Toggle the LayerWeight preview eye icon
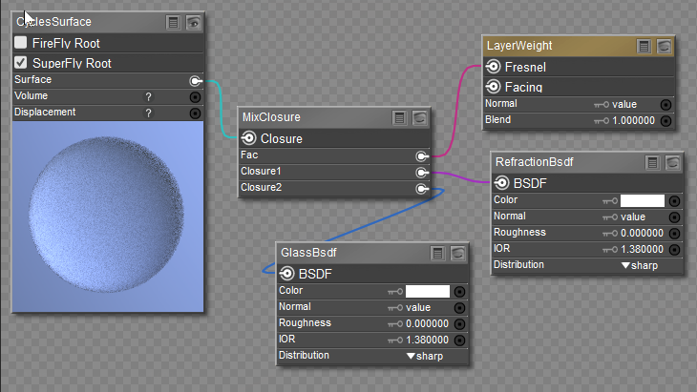Image resolution: width=697 pixels, height=392 pixels. [x=664, y=46]
